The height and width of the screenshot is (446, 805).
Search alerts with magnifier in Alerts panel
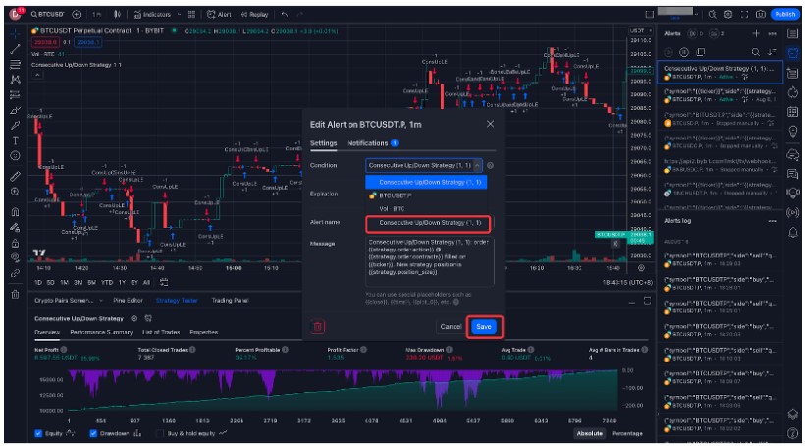[756, 52]
